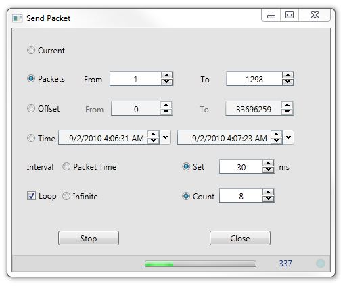345x286 pixels.
Task: Decrease the Packets From value
Action: 167,82
